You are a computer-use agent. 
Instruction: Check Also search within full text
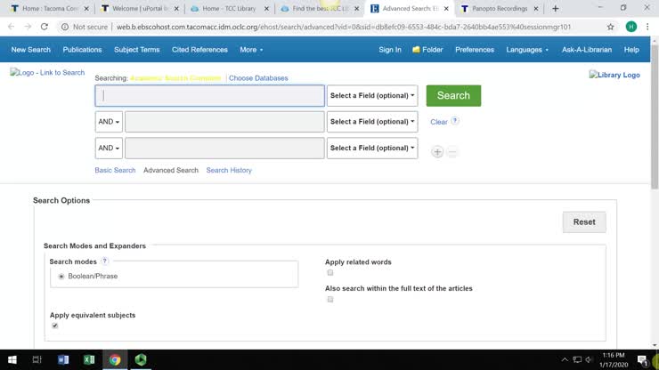pyautogui.click(x=329, y=300)
